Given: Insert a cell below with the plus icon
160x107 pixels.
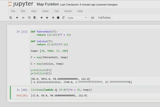Looking at the screenshot, I should [17, 18].
